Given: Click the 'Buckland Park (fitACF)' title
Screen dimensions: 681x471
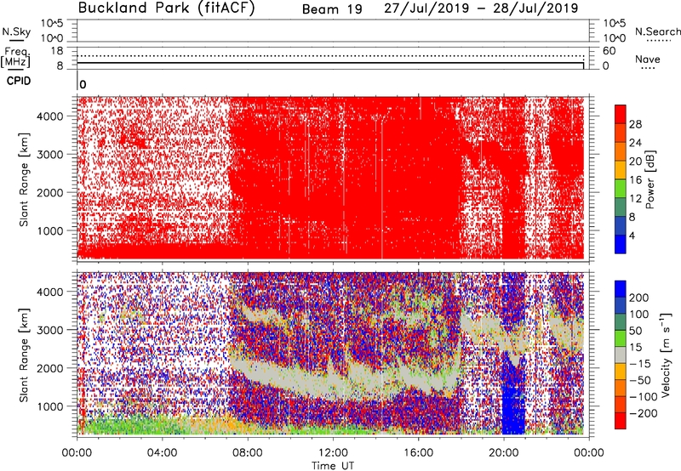Looking at the screenshot, I should coord(166,9).
